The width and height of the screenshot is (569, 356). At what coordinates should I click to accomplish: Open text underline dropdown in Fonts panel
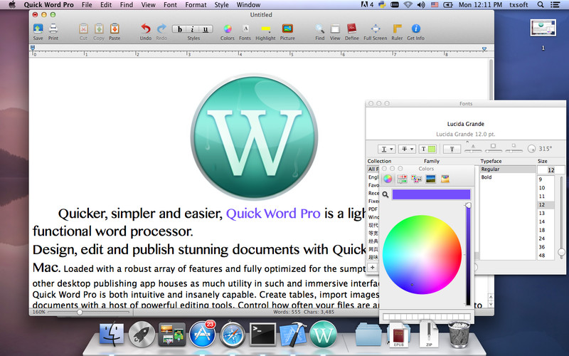pyautogui.click(x=386, y=149)
